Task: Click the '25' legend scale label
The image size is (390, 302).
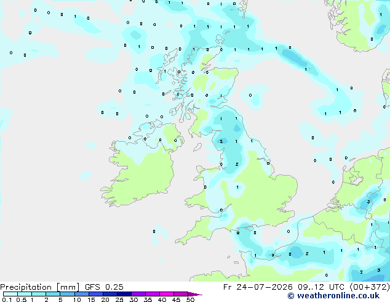Action: point(119,300)
